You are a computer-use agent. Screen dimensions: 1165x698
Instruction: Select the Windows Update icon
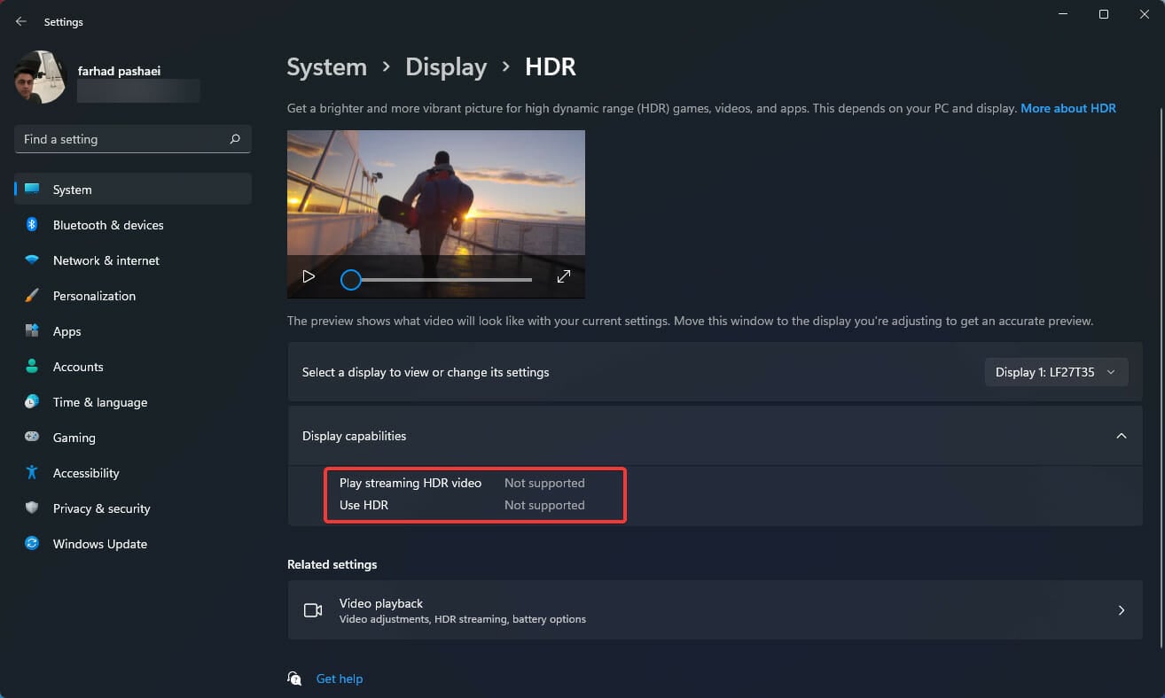coord(32,544)
